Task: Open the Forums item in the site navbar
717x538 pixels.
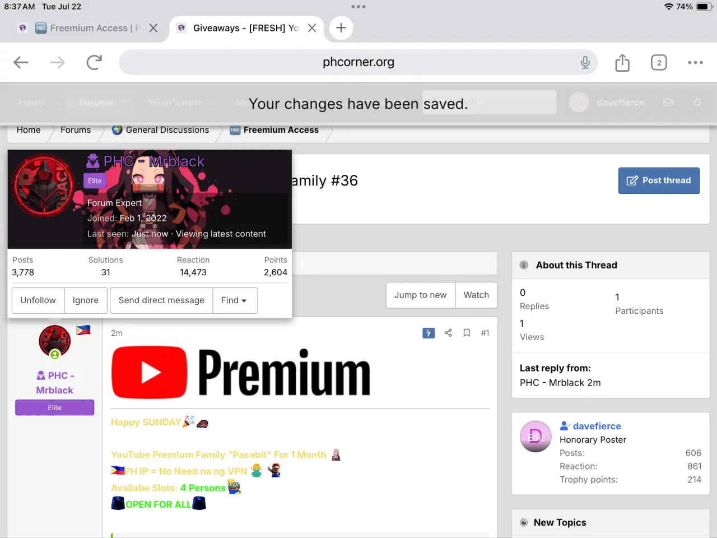Action: [96, 103]
